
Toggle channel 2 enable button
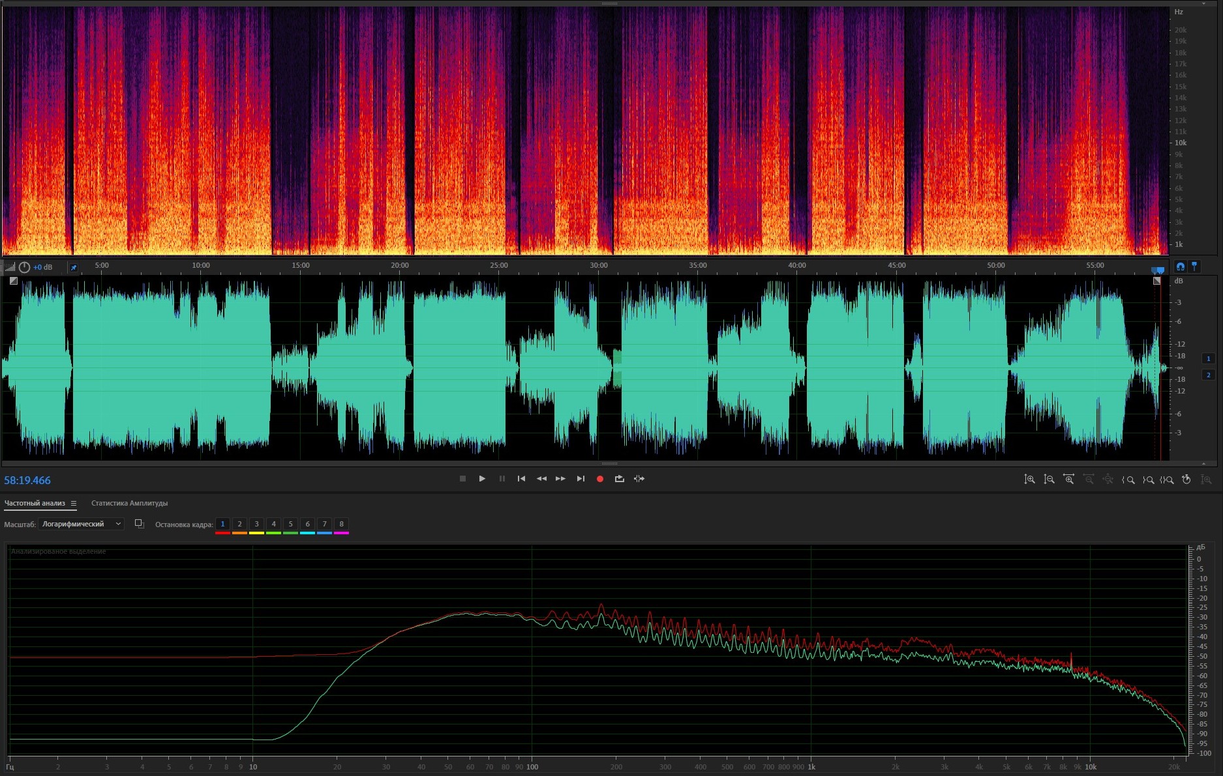click(1208, 375)
